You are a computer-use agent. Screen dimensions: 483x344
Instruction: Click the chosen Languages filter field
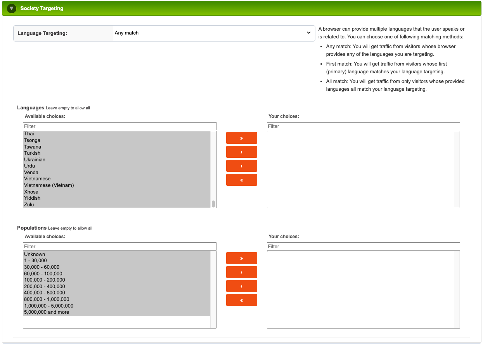point(363,126)
